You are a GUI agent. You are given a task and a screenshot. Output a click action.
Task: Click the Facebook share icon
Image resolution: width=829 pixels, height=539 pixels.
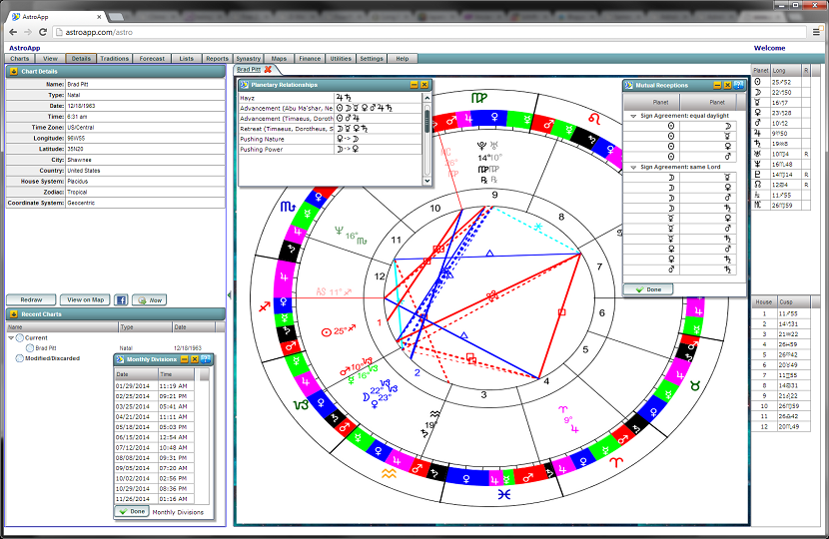tap(121, 299)
